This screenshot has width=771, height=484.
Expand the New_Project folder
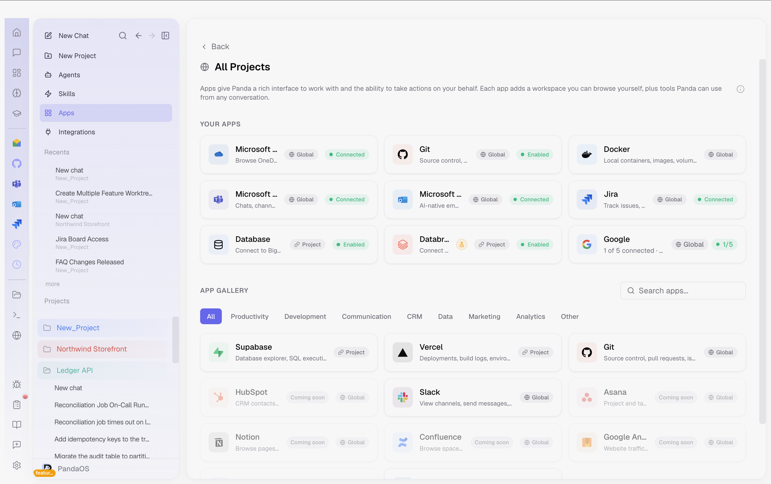click(x=102, y=328)
